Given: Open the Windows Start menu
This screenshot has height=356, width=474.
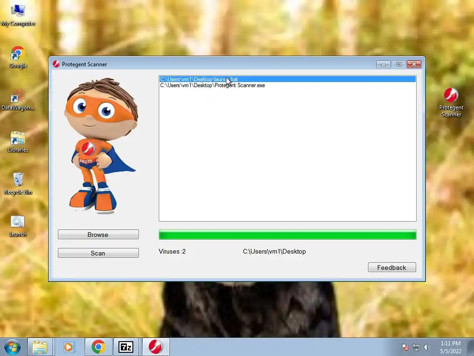Looking at the screenshot, I should pyautogui.click(x=12, y=347).
